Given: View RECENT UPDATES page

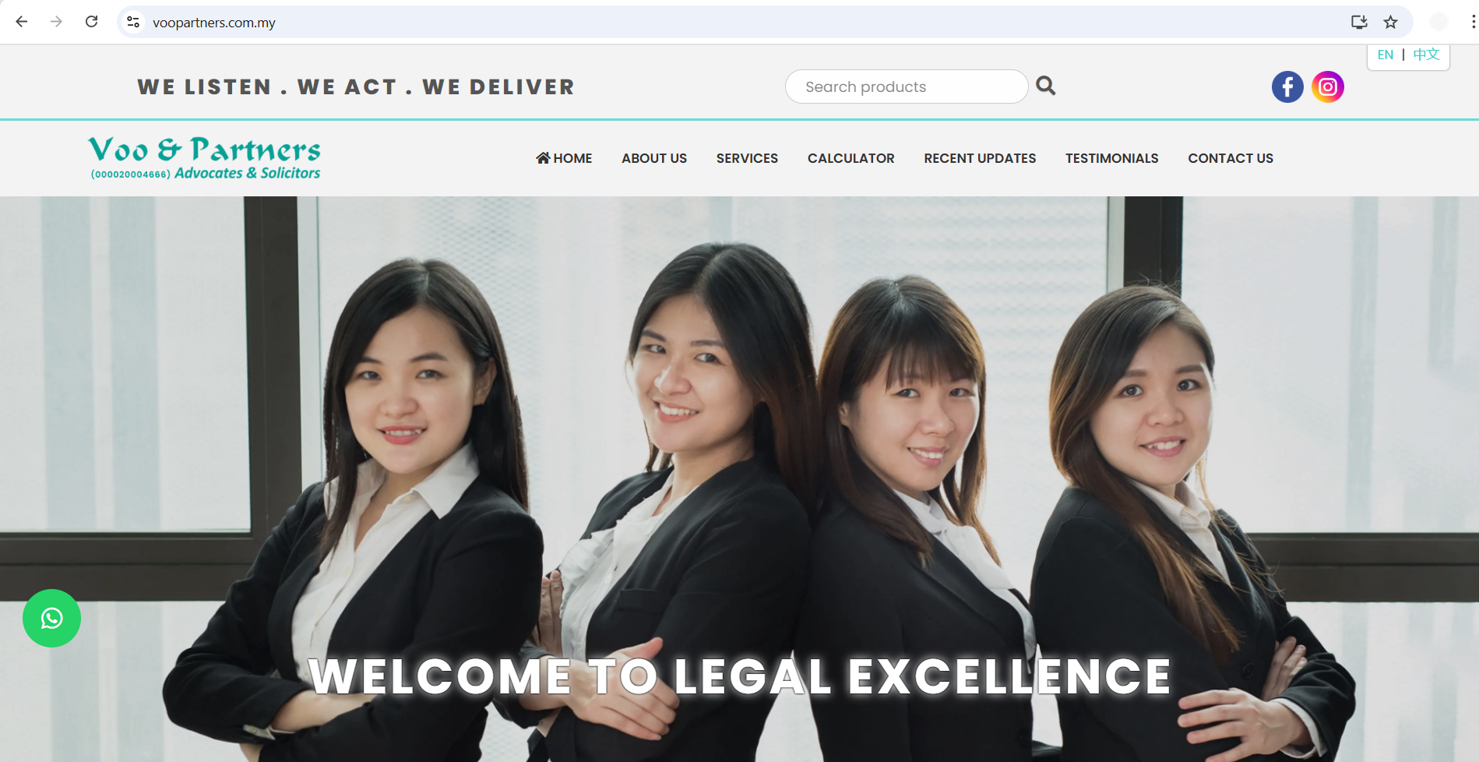Looking at the screenshot, I should click(x=980, y=158).
